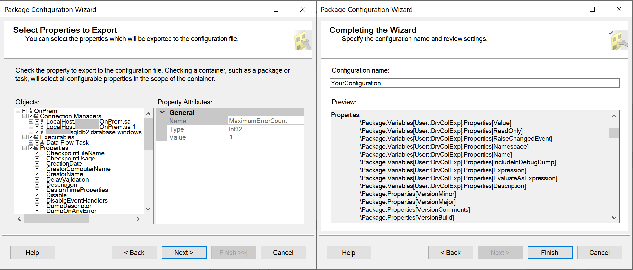Click Cancel in Select Properties window
The height and width of the screenshot is (270, 633).
coord(283,253)
